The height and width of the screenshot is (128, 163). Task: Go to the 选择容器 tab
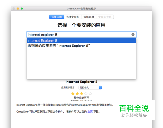[x=89, y=17]
